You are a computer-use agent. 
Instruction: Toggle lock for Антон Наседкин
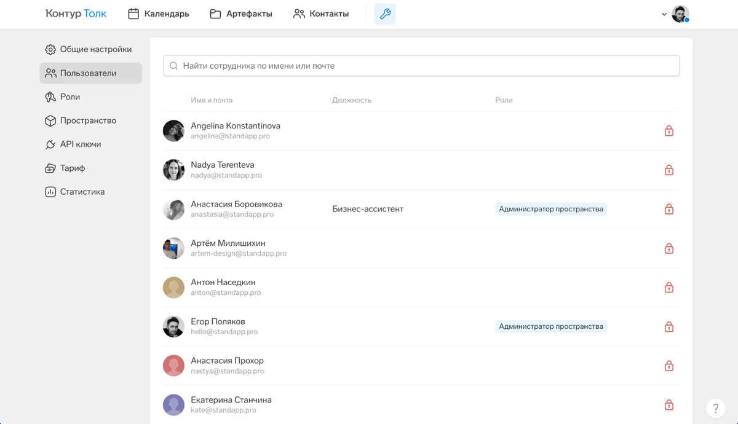pyautogui.click(x=669, y=288)
